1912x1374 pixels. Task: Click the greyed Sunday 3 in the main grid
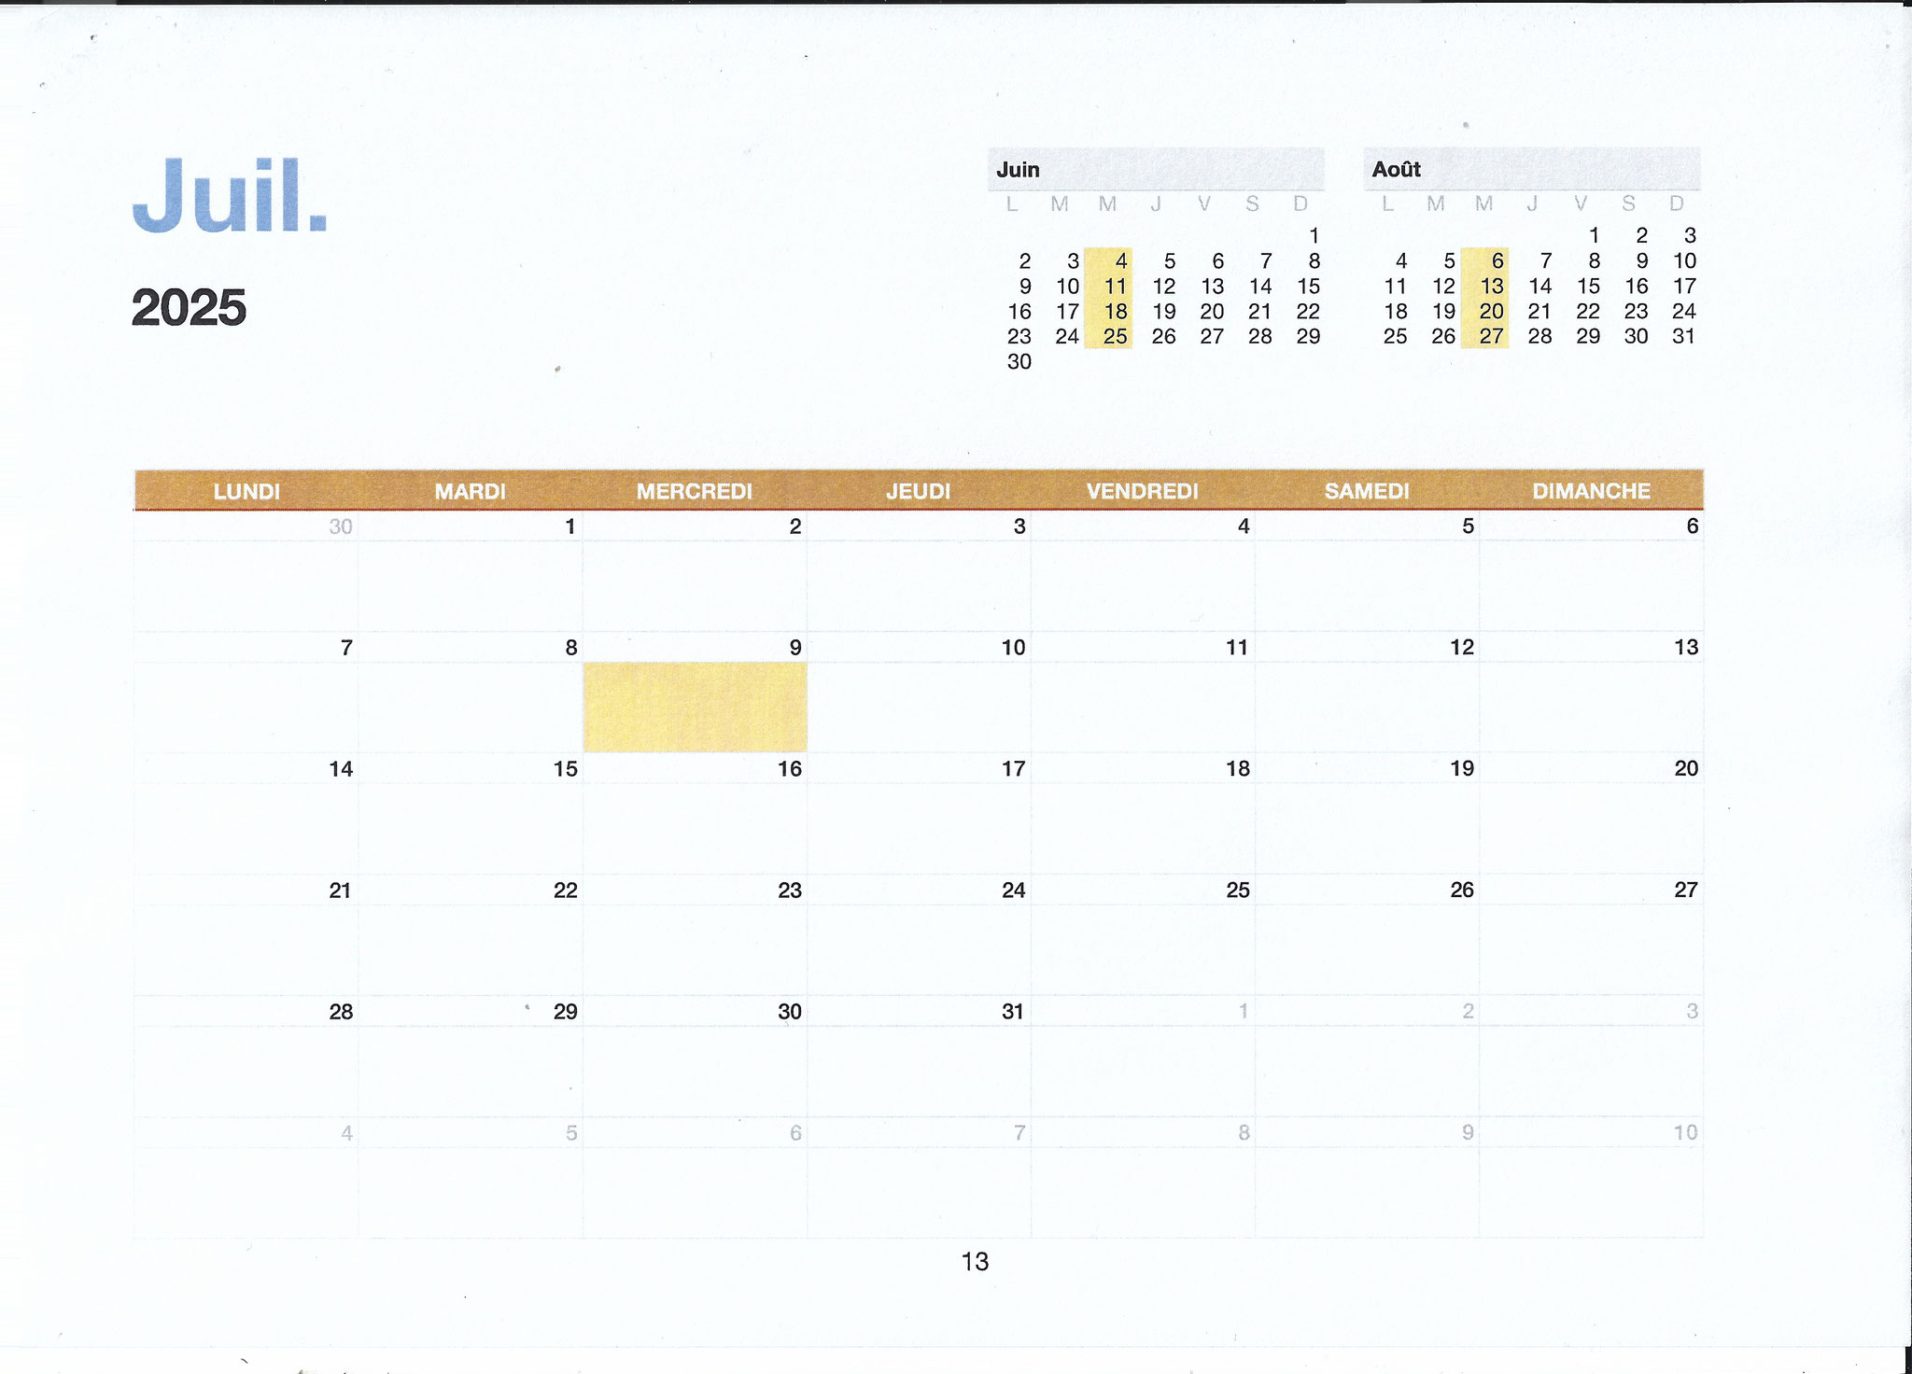click(1693, 1011)
